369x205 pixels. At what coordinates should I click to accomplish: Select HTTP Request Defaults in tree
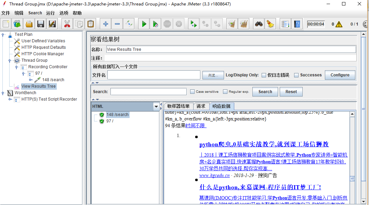pos(43,47)
